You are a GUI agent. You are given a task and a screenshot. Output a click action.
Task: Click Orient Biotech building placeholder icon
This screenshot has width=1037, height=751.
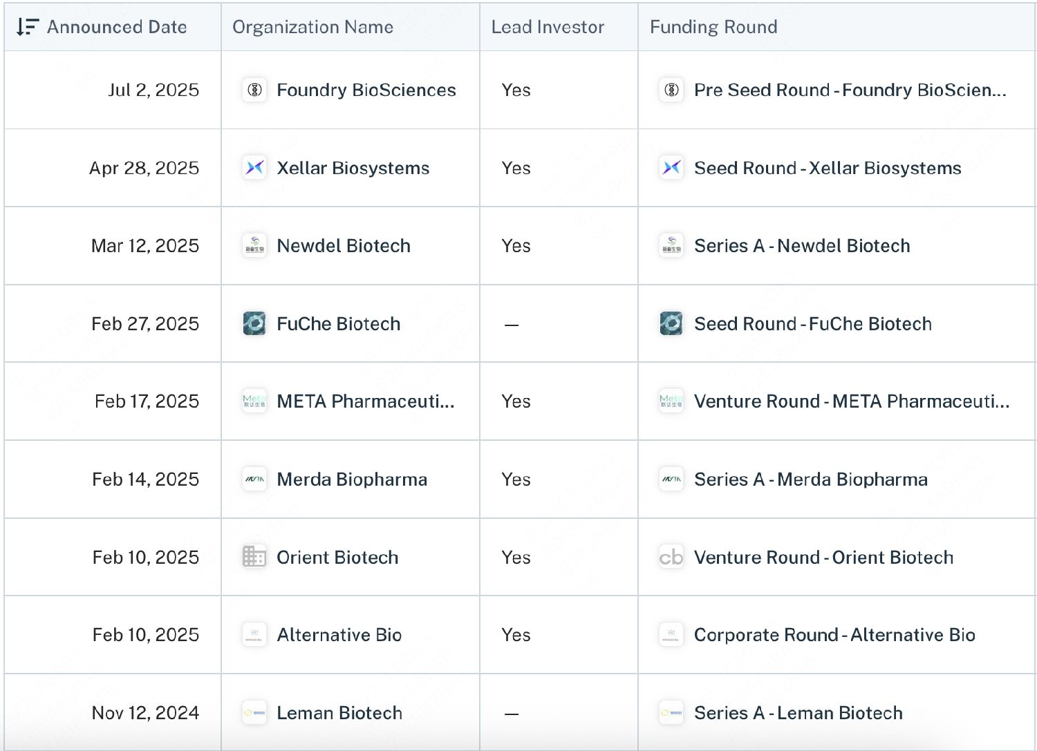[x=254, y=557]
